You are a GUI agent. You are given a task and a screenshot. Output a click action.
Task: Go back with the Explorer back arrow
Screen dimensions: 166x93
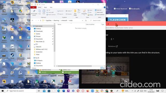(32, 20)
